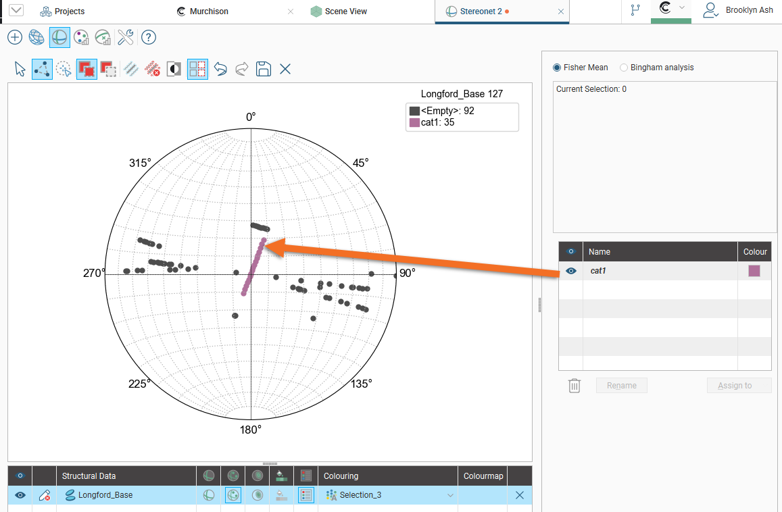Close selection mode with the X icon
782x512 pixels.
(x=285, y=69)
